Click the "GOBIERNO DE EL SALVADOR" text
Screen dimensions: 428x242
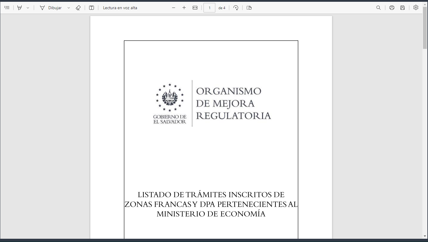(170, 119)
